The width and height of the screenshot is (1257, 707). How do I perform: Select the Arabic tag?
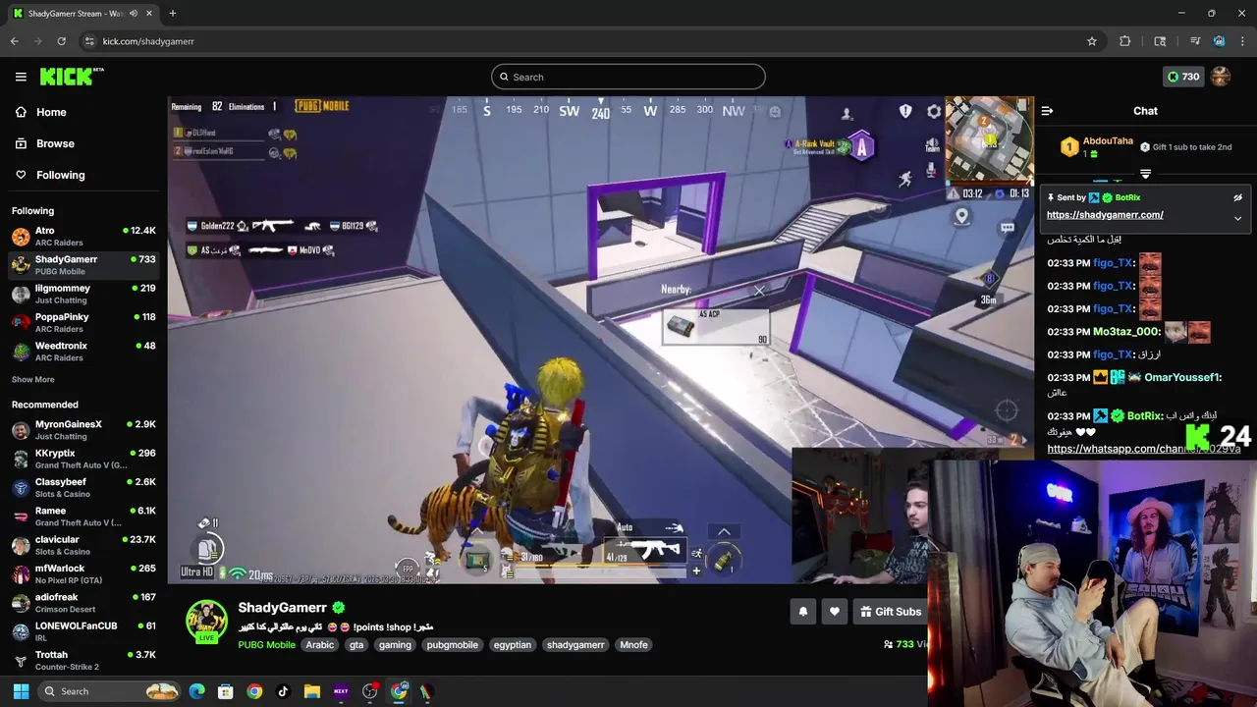click(320, 645)
